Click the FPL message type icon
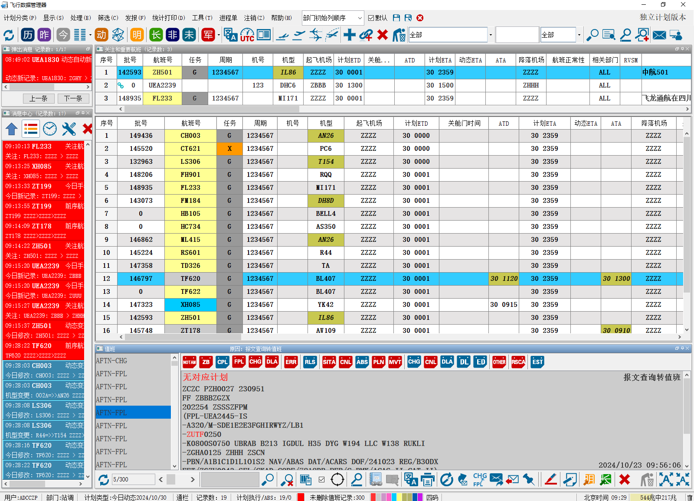694x501 pixels. click(x=239, y=362)
